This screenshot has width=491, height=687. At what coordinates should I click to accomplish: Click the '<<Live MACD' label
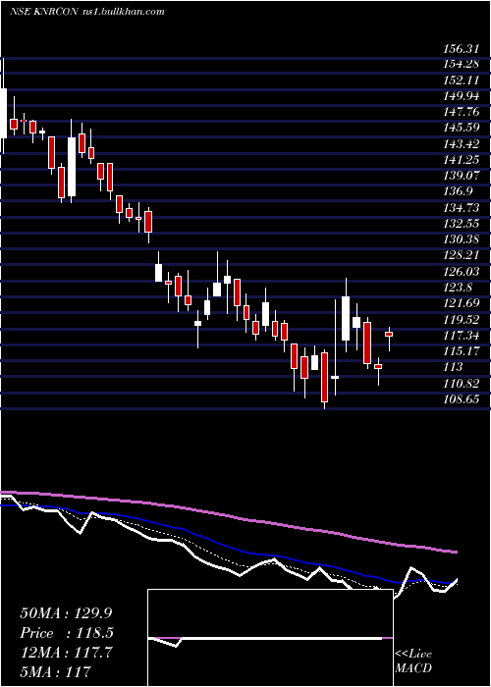[413, 661]
